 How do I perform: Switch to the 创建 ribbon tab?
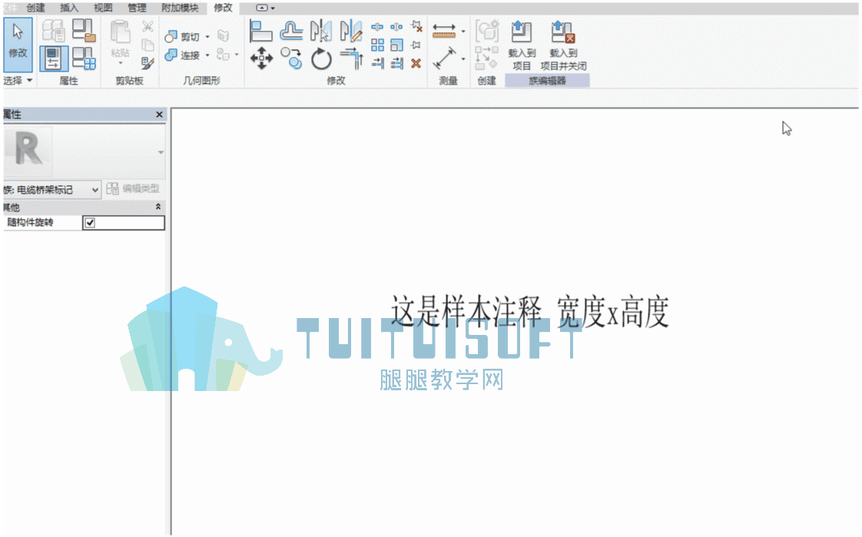(36, 8)
